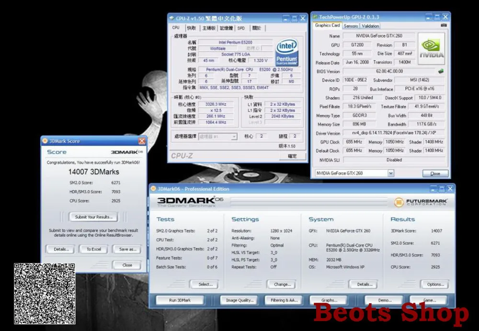The width and height of the screenshot is (479, 331).
Task: Select the SPD tab in CPU-Z
Action: (241, 28)
